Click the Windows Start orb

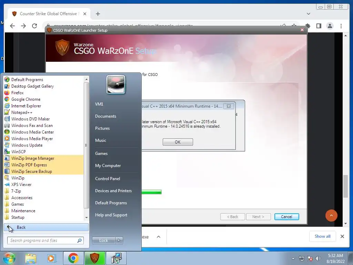9,258
